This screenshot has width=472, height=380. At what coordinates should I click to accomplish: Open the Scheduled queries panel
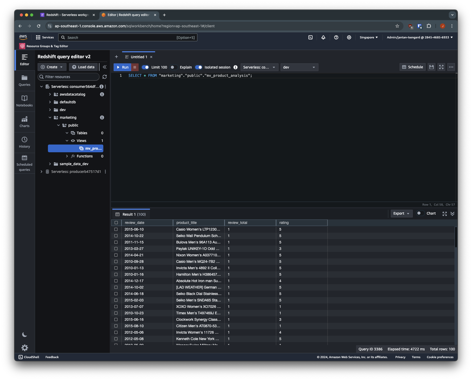coord(24,163)
